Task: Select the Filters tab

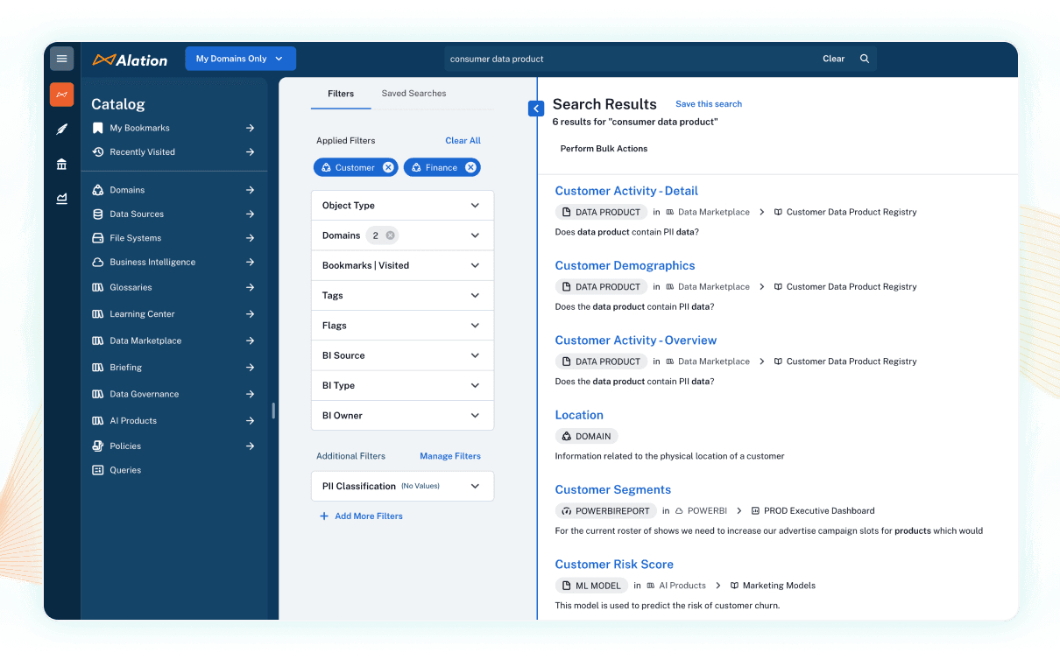Action: pos(341,93)
